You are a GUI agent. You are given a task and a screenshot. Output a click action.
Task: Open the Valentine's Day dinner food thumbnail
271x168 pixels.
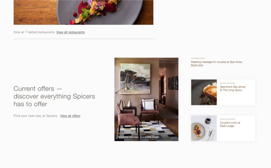204,92
